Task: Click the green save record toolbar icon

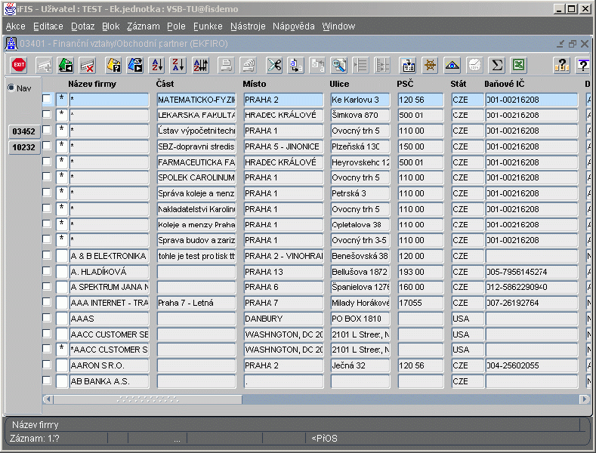Action: pyautogui.click(x=66, y=65)
